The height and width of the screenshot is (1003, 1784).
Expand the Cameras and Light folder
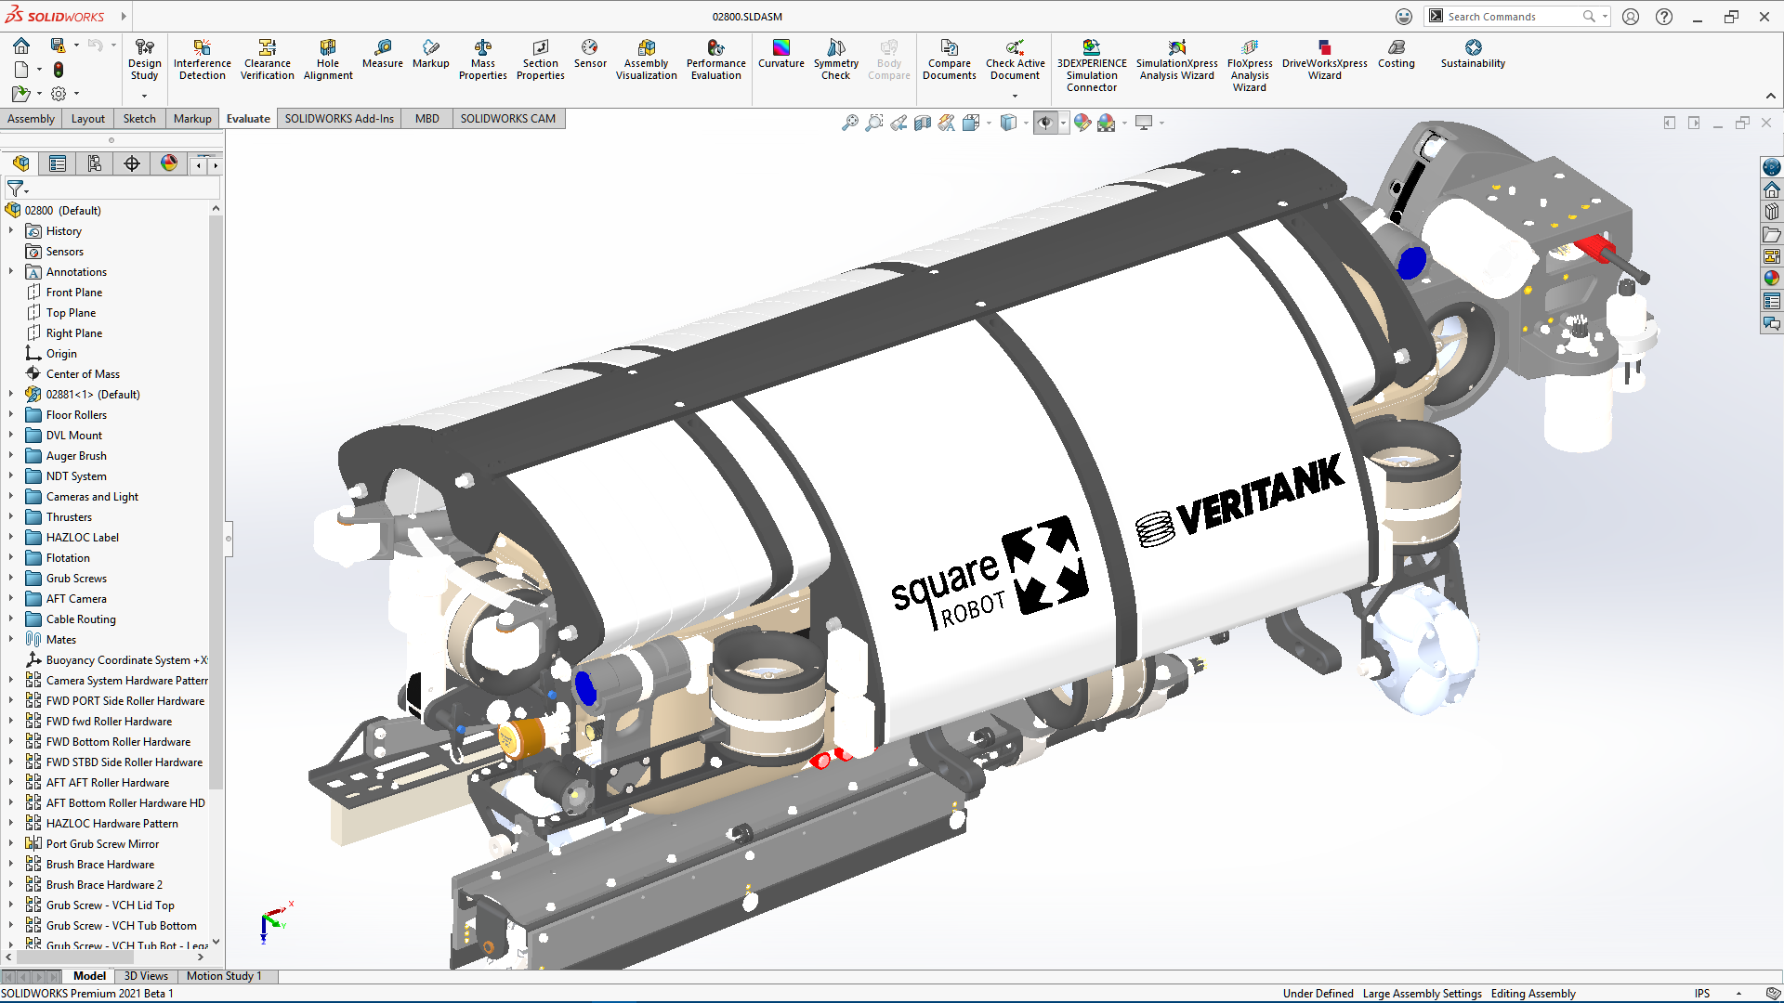tap(10, 496)
